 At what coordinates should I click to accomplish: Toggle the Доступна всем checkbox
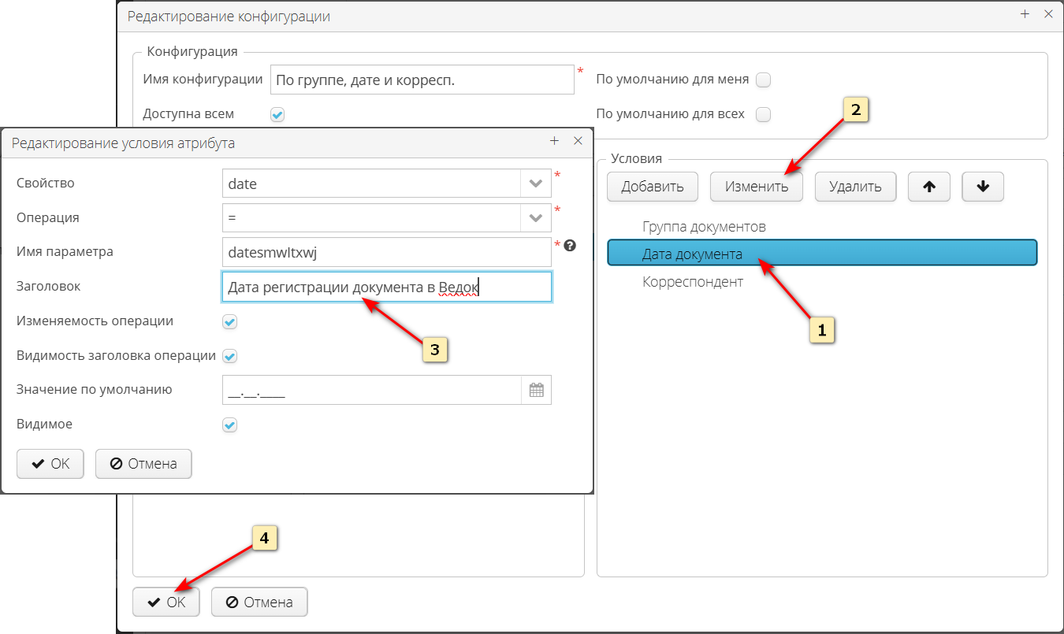277,114
